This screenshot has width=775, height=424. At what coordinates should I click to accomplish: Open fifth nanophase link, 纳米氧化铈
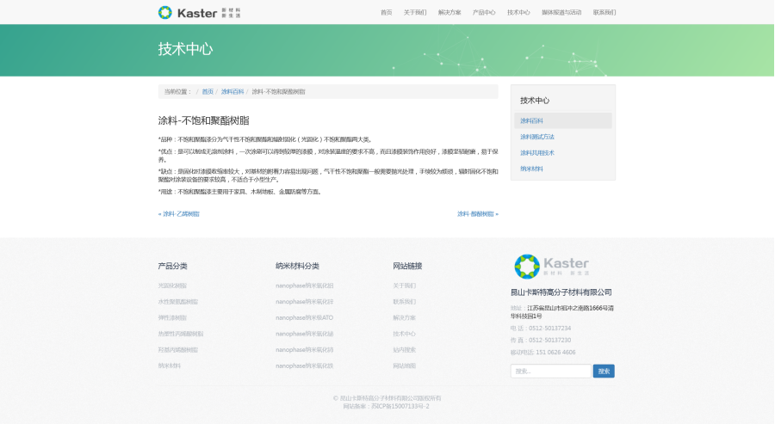click(305, 350)
